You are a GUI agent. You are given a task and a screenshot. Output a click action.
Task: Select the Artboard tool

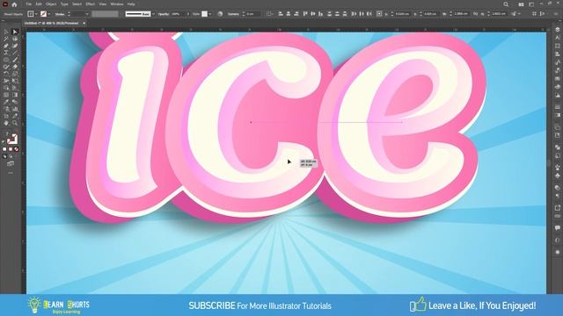(6, 116)
